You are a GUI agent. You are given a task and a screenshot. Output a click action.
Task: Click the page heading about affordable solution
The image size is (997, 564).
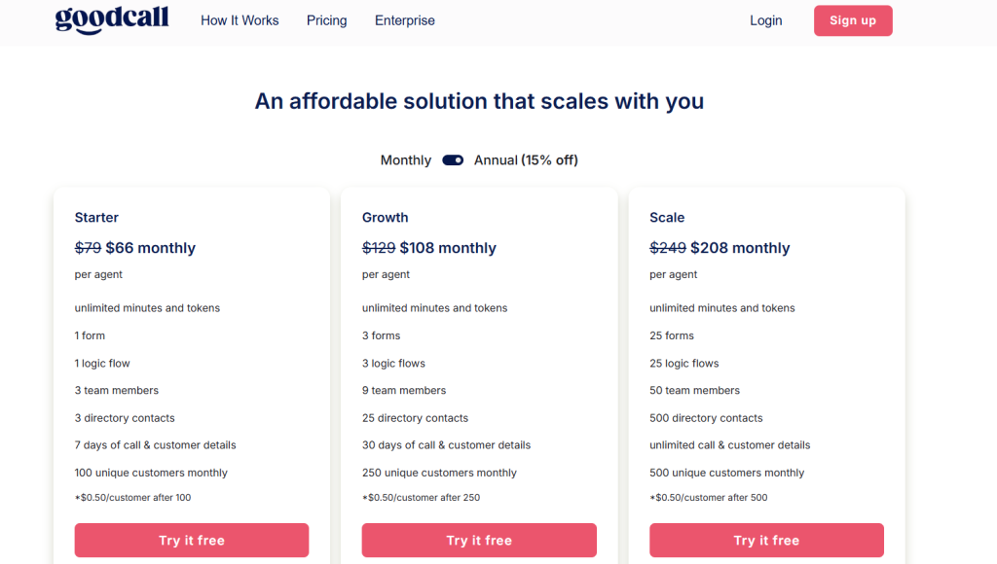pos(479,101)
